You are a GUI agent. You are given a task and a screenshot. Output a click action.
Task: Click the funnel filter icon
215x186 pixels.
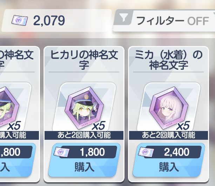[x=123, y=18]
